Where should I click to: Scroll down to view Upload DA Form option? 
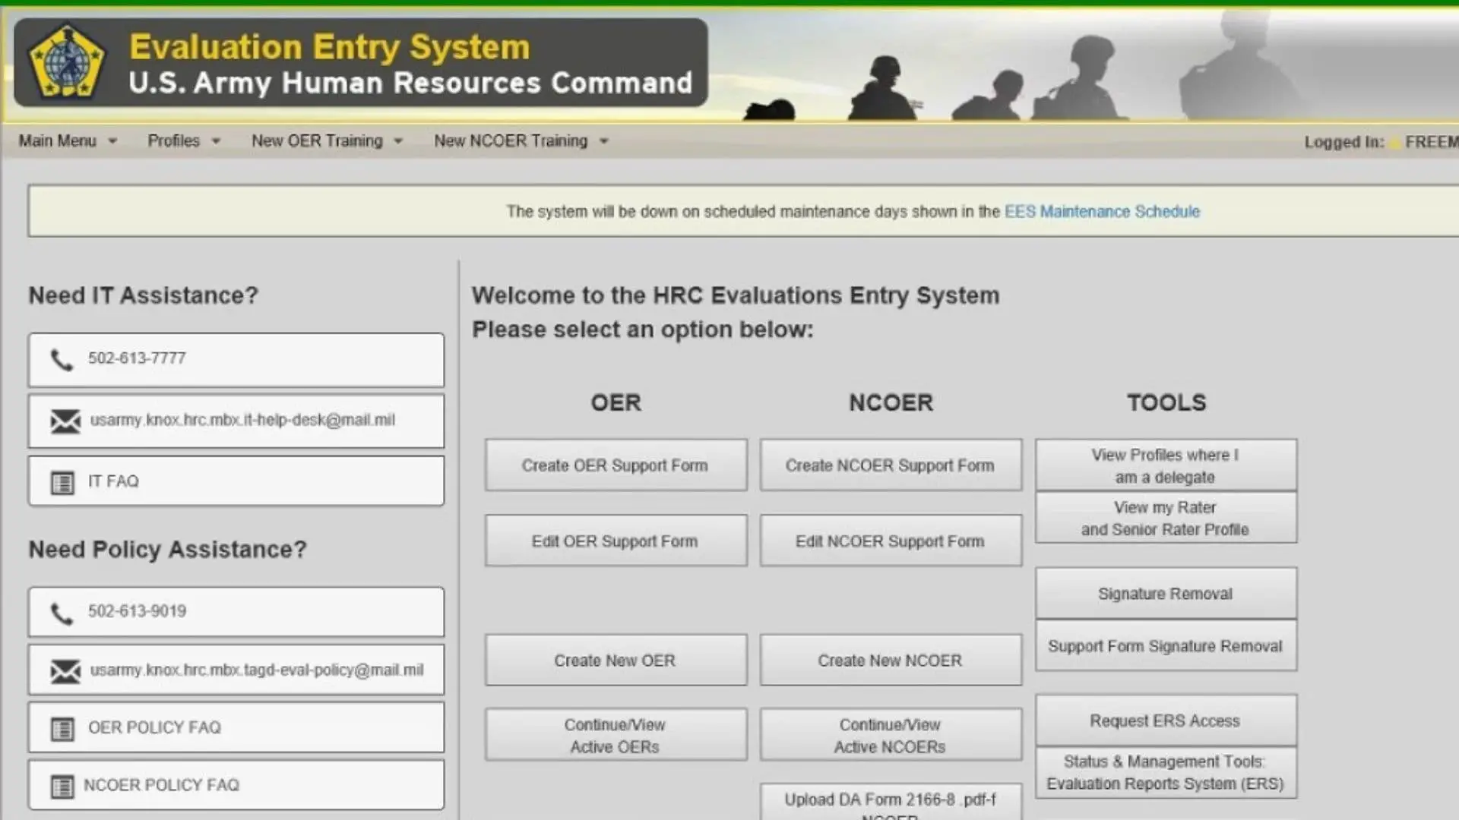[x=890, y=801]
